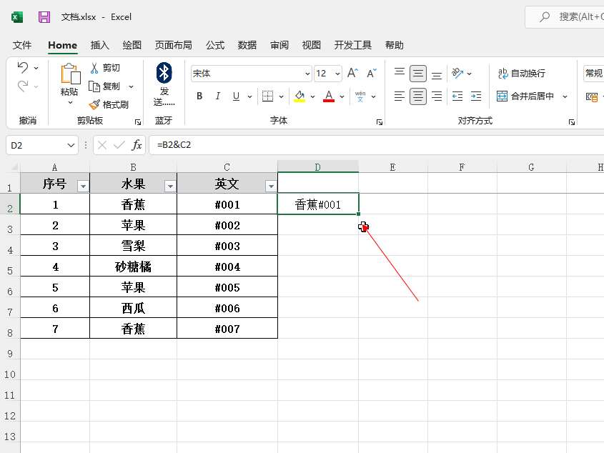Image resolution: width=604 pixels, height=453 pixels.
Task: Click the Cut (剪切) scissors icon
Action: 94,68
